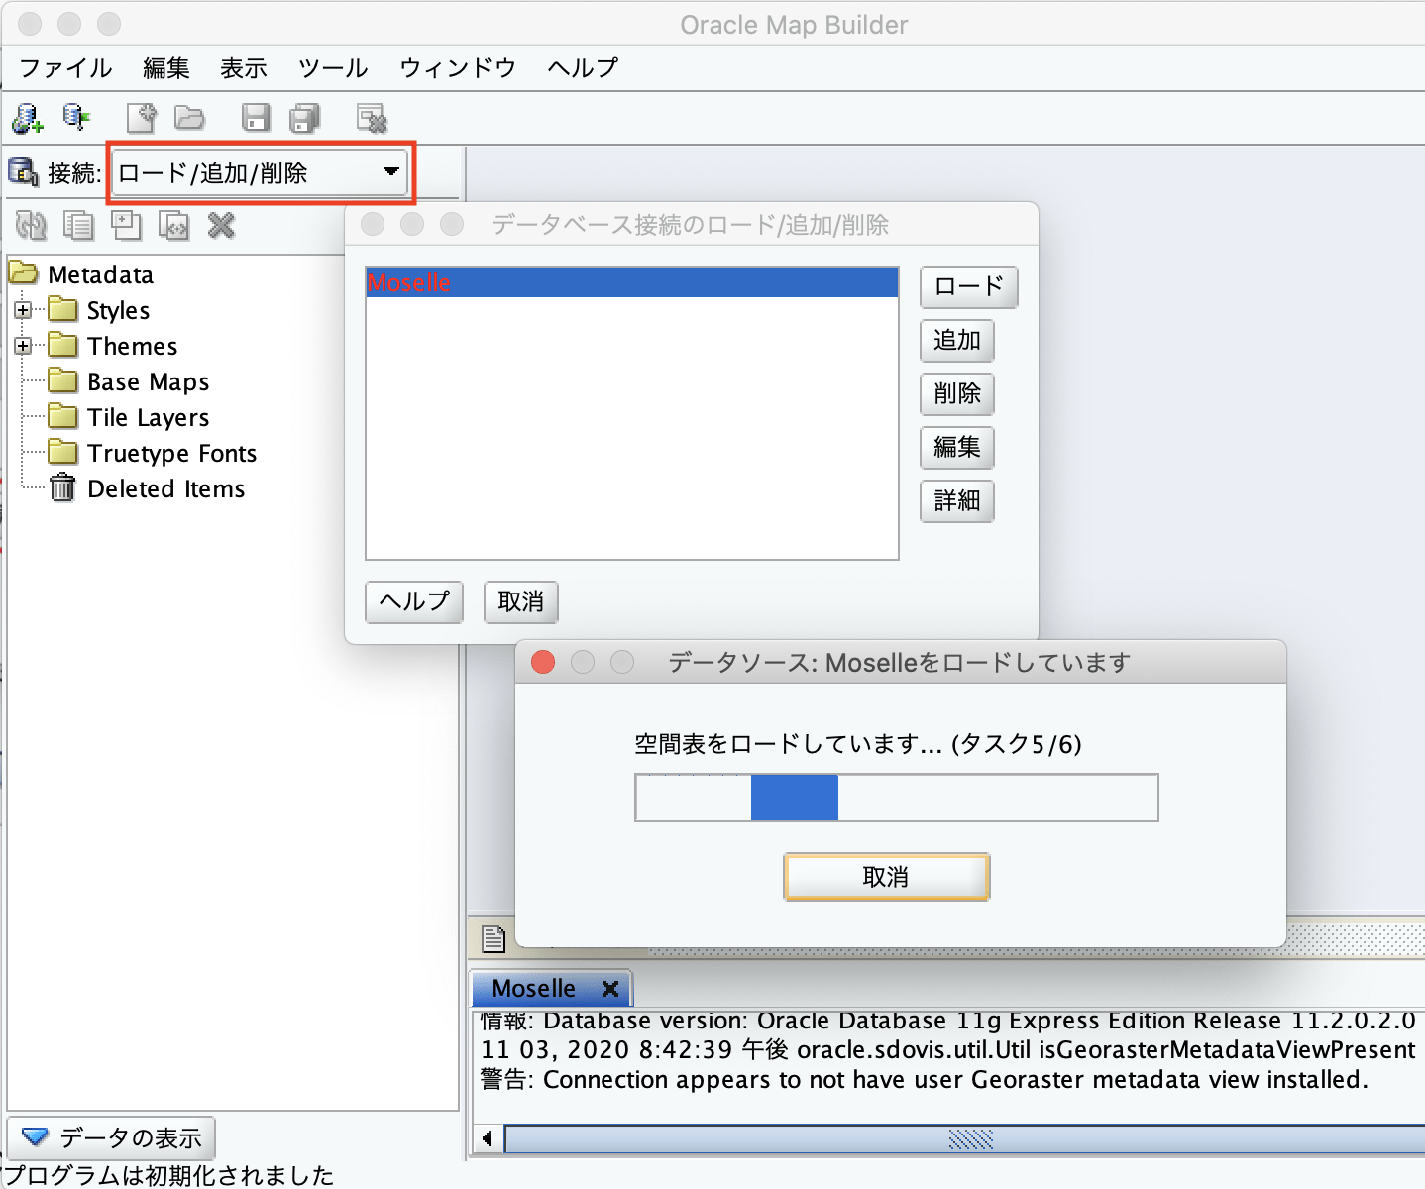Click the loading progress bar

[897, 798]
